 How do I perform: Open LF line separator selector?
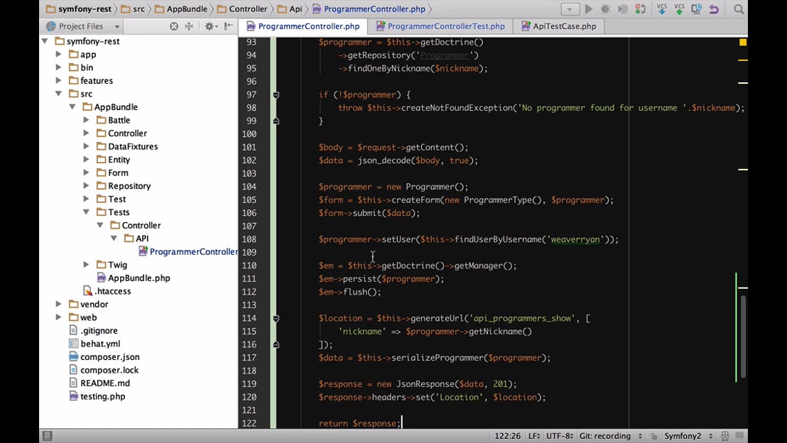click(x=534, y=436)
